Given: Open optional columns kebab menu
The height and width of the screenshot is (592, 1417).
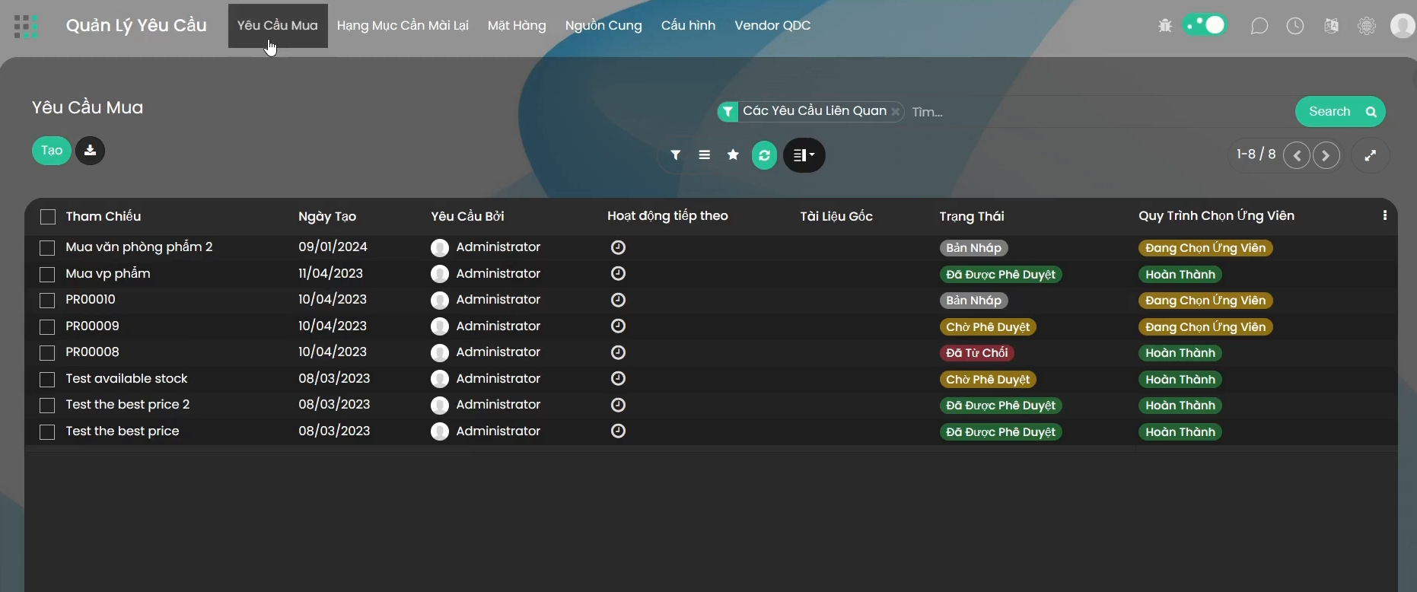Looking at the screenshot, I should click(1384, 216).
